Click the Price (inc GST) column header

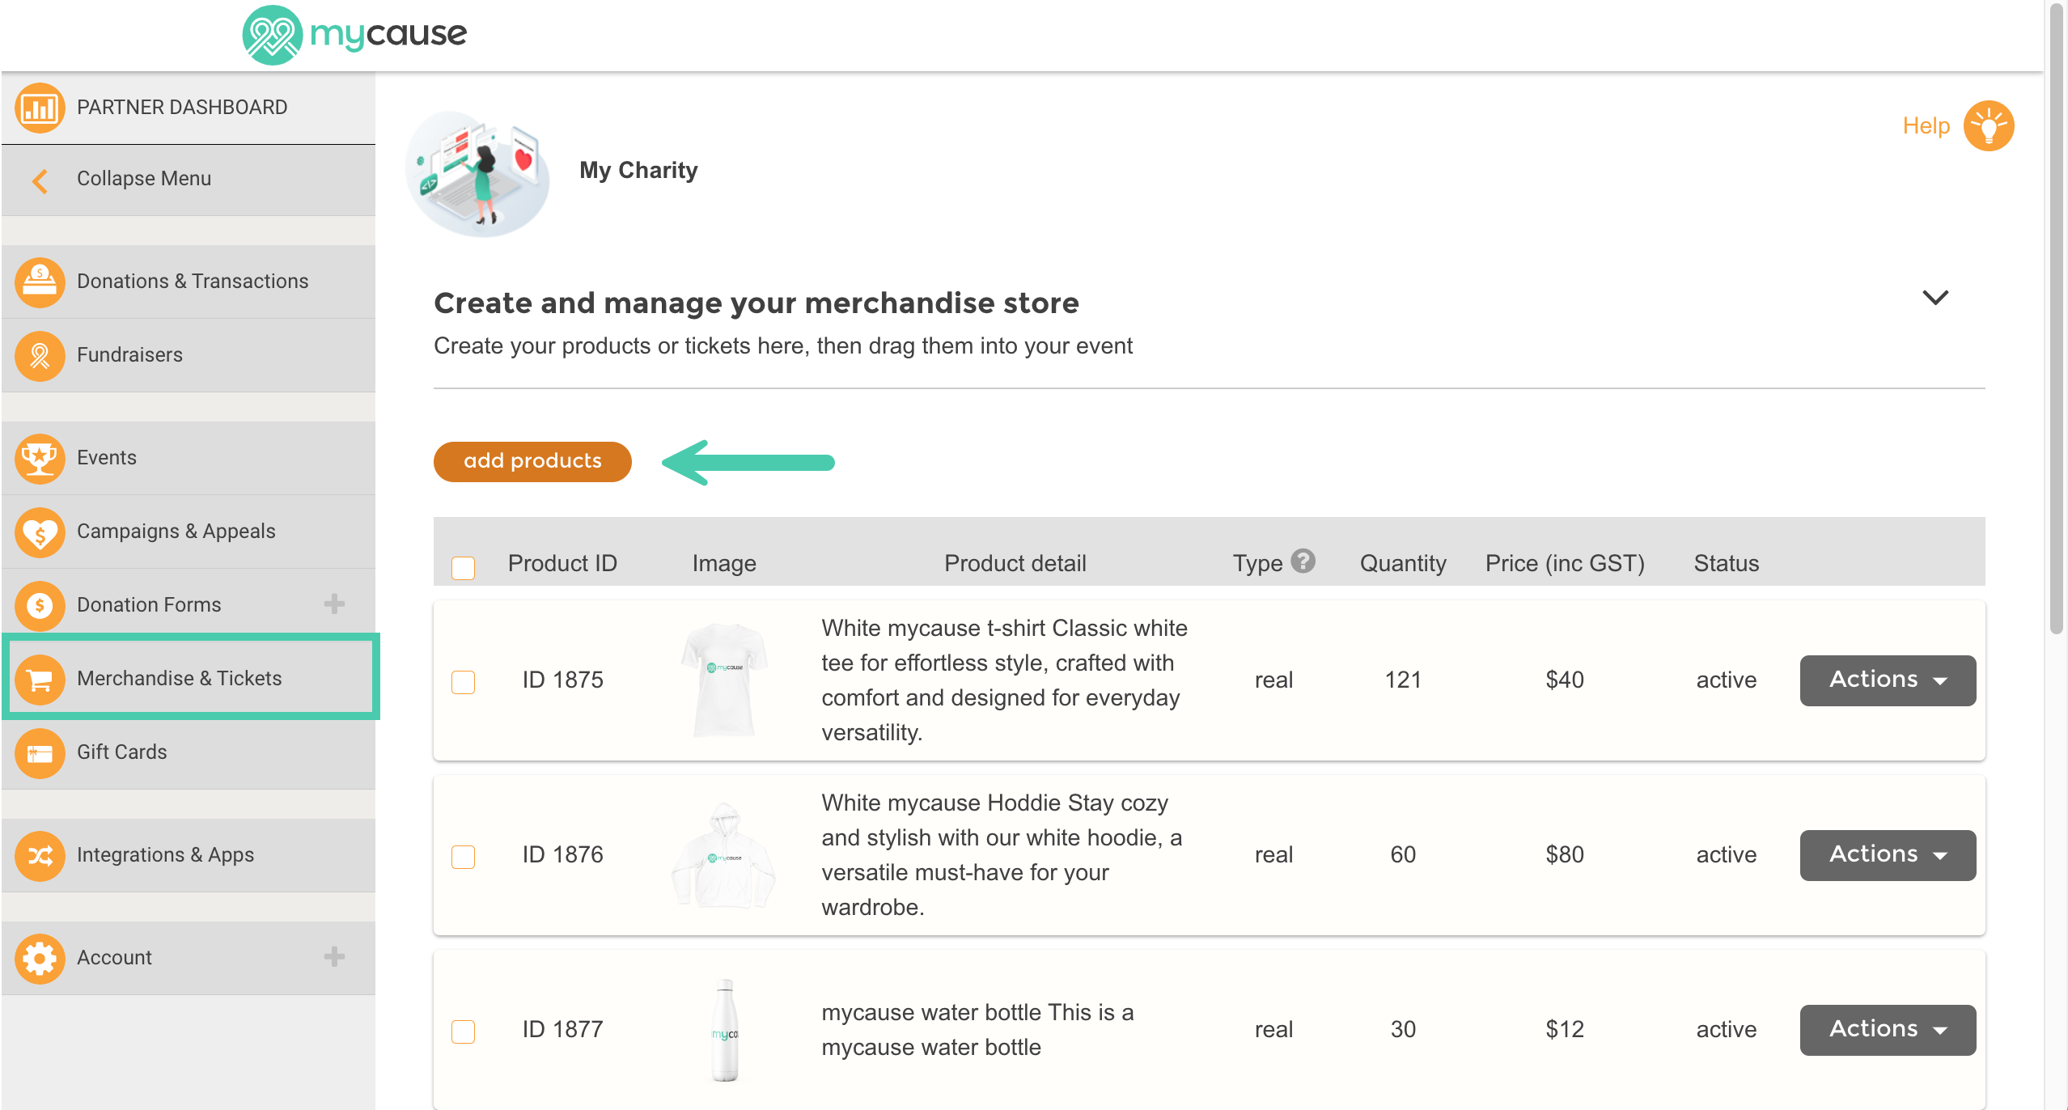coord(1565,563)
